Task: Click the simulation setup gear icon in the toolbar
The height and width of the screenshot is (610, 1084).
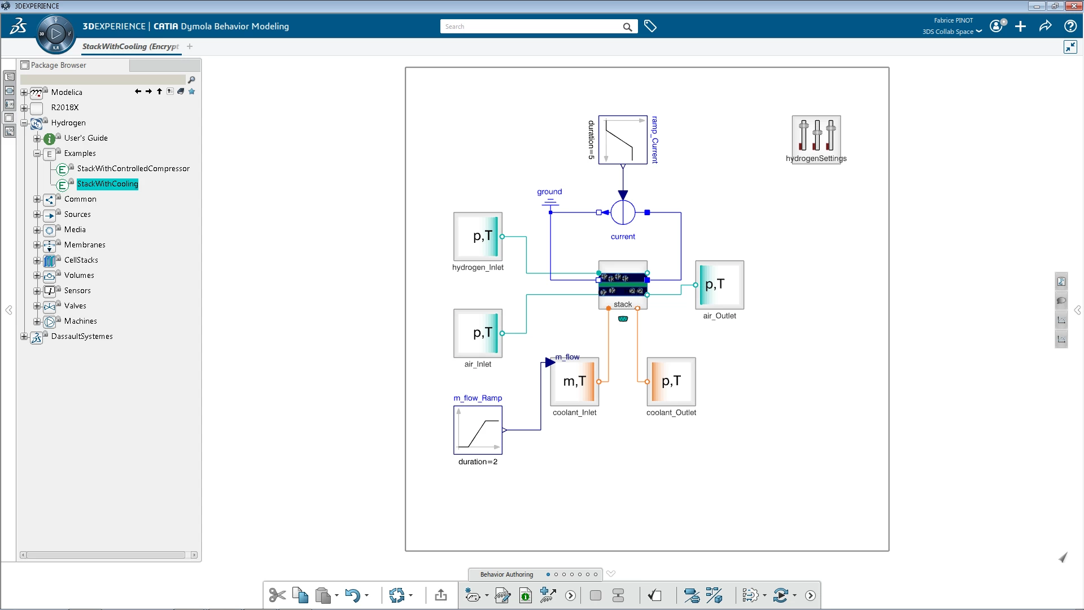Action: (x=751, y=595)
